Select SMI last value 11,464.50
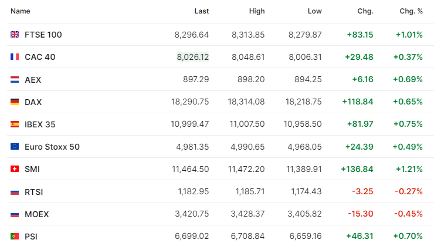Viewport: 434px width, 243px height. tap(191, 169)
